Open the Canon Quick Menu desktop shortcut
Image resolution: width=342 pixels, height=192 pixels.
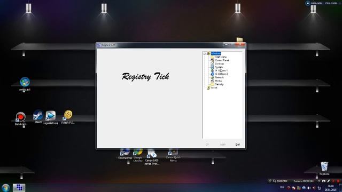tap(173, 156)
